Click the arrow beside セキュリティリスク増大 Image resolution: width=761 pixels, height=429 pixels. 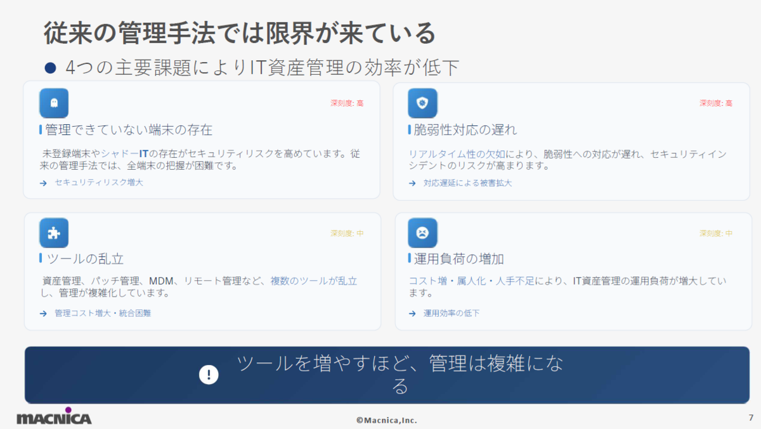[43, 183]
